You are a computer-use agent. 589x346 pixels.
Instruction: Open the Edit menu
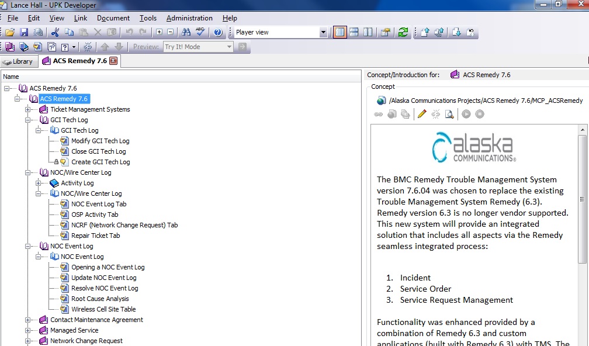(33, 18)
